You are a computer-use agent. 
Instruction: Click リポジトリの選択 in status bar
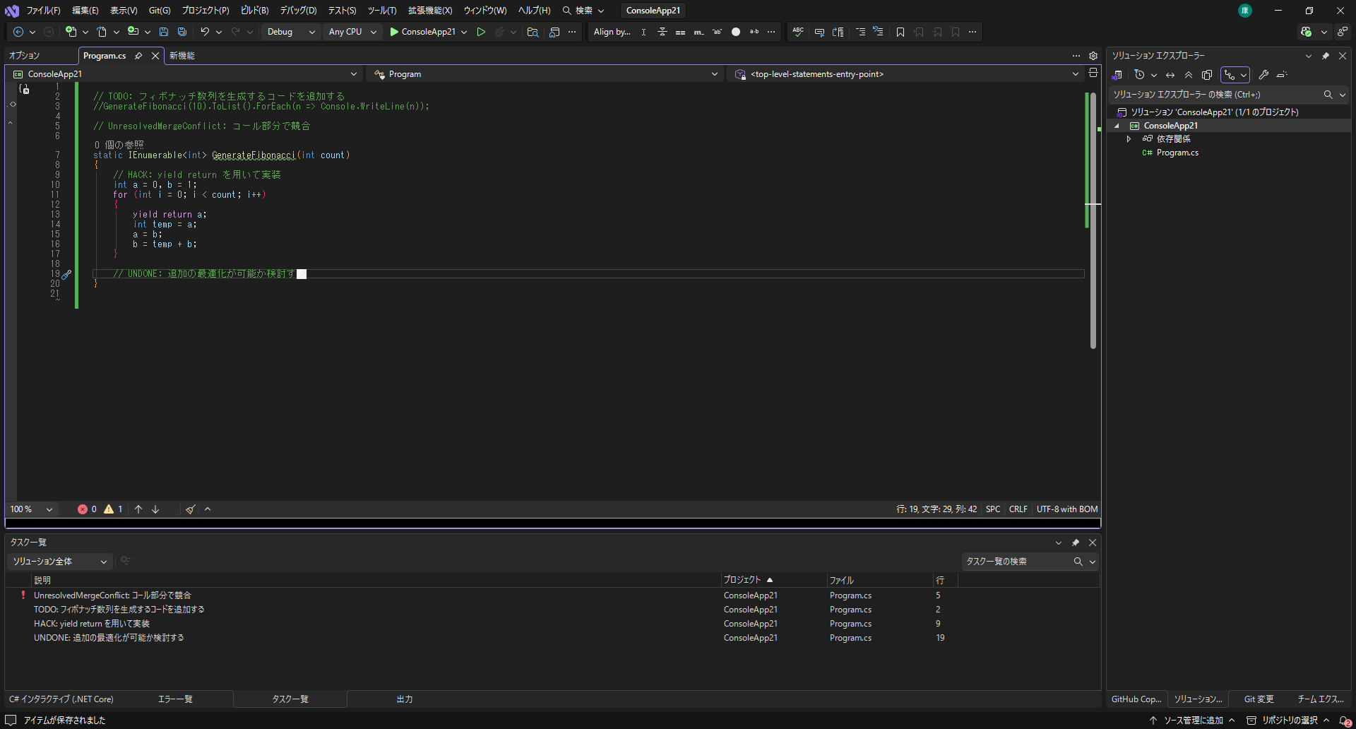(1289, 721)
